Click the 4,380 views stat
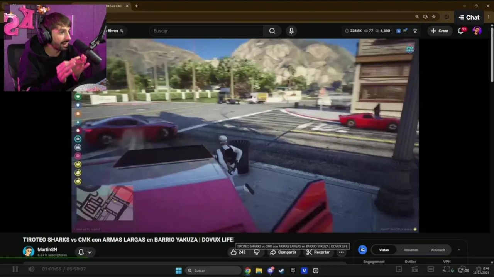494x277 pixels. click(383, 31)
